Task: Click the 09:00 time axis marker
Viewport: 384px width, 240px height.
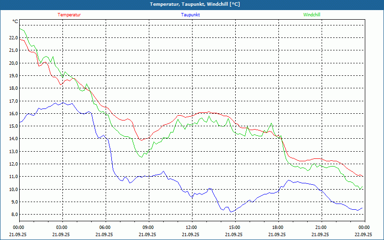Action: [148, 228]
